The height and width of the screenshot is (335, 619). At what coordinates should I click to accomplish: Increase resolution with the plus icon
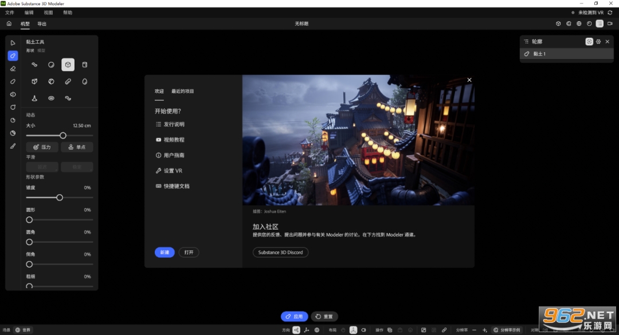click(484, 330)
